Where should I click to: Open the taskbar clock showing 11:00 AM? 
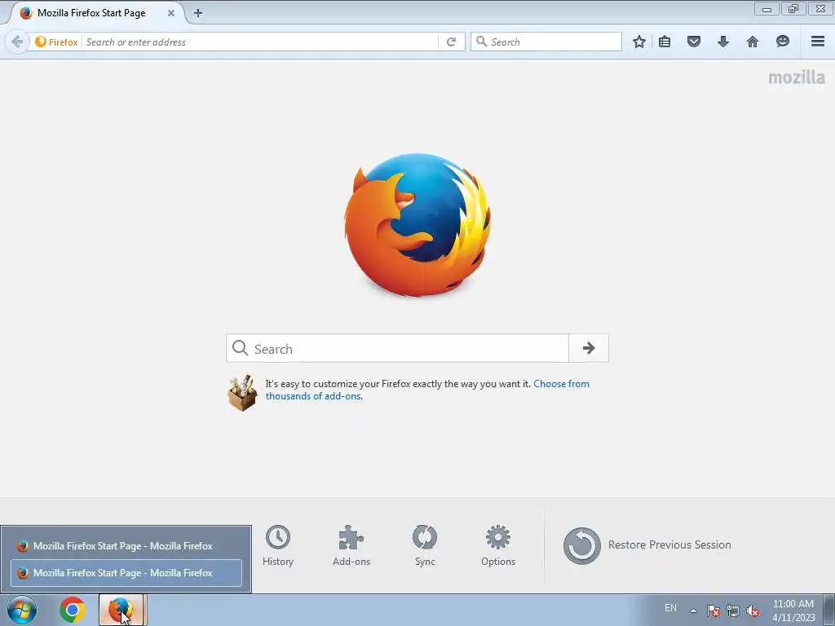(793, 610)
